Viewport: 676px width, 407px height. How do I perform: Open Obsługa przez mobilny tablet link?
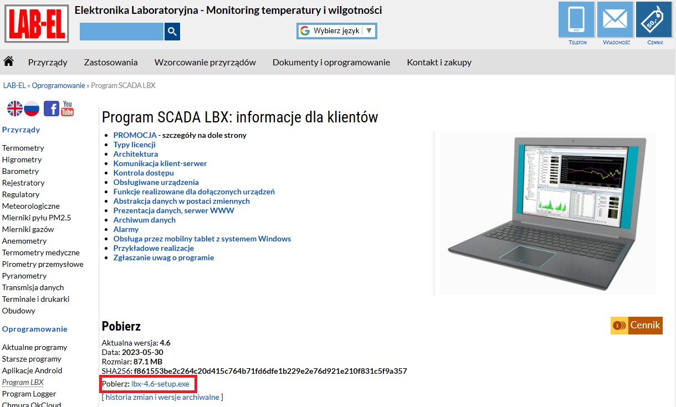click(202, 239)
